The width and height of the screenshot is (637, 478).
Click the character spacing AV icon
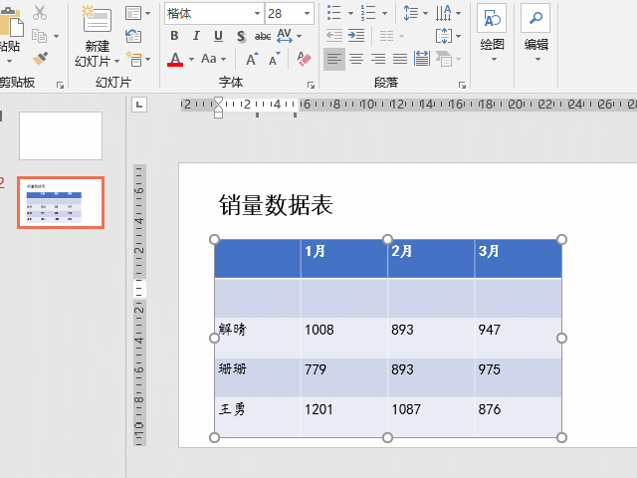285,36
